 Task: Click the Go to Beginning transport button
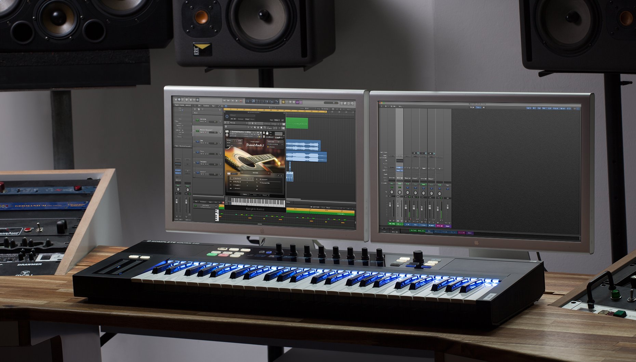[233, 101]
